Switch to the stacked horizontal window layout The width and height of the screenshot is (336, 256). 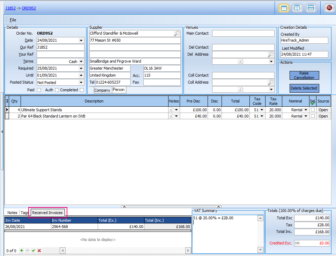[311, 8]
